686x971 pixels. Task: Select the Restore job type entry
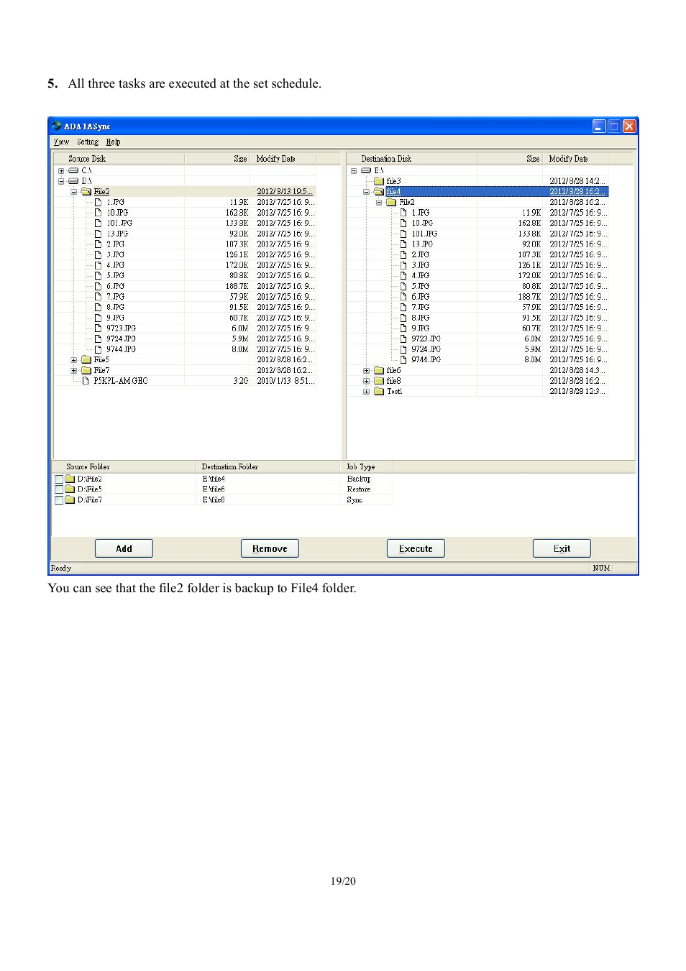coord(359,489)
